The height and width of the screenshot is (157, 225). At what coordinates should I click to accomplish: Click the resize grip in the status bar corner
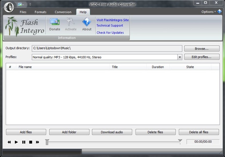[221, 153]
